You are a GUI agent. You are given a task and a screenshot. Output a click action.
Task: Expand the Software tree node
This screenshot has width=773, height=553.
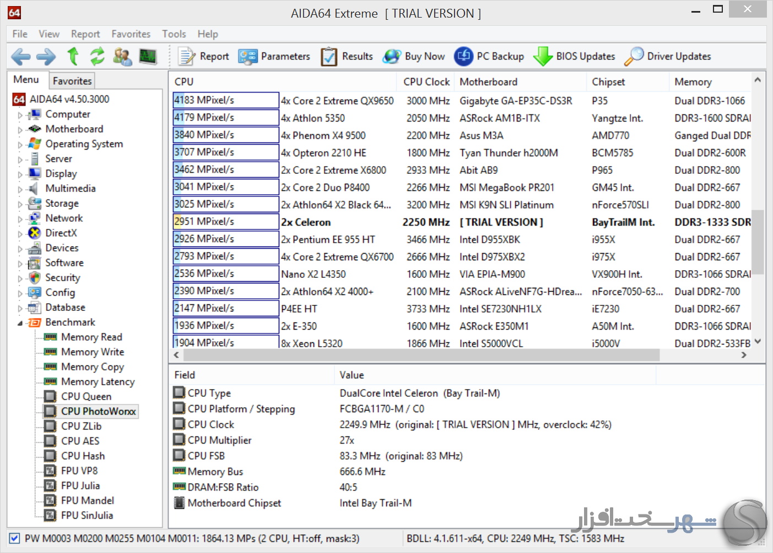point(20,264)
